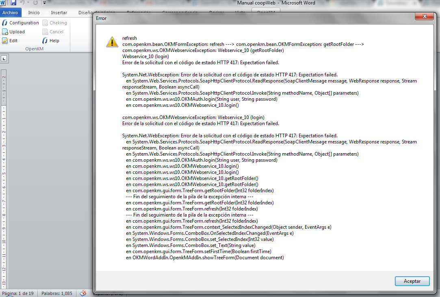440x297 pixels.
Task: Click the Redo icon in quick access toolbar
Action: [x=35, y=3]
